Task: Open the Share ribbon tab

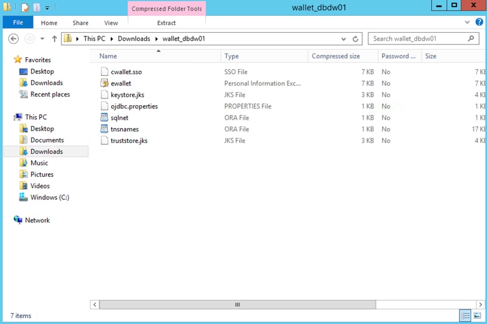Action: [80, 23]
